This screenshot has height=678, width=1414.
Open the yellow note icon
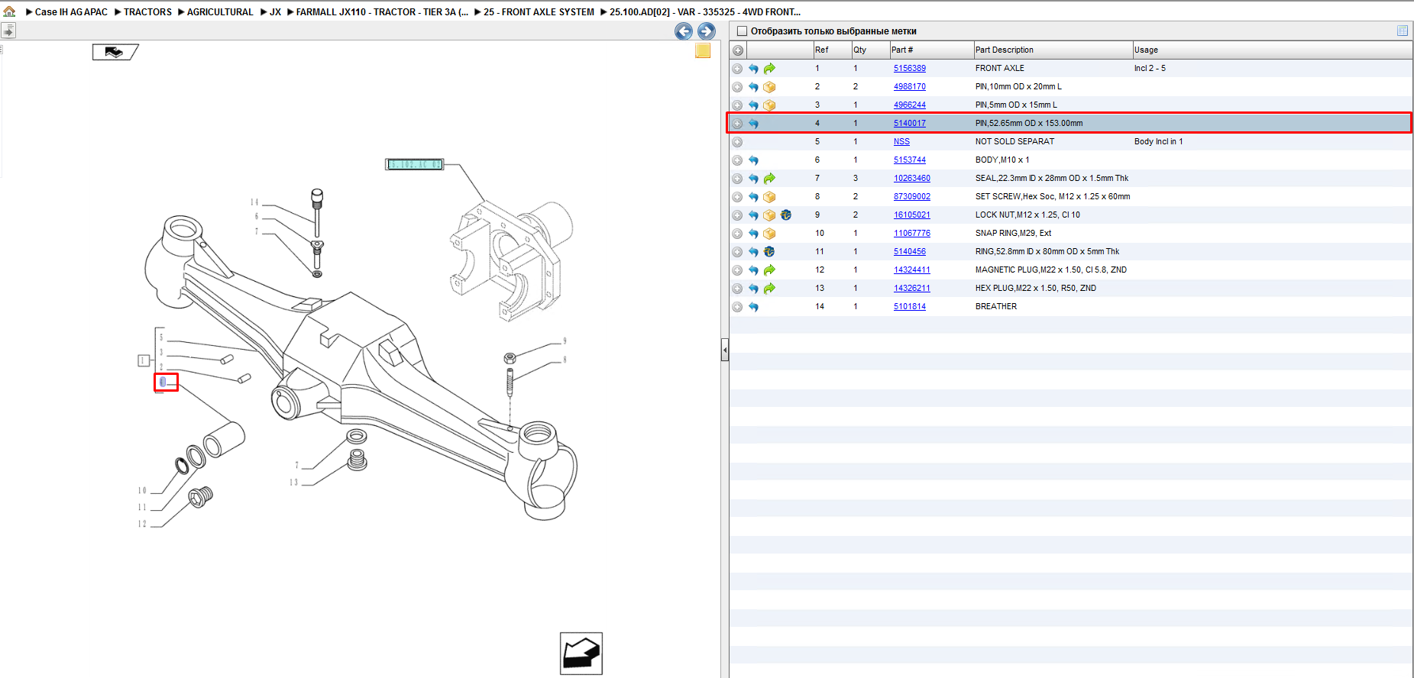click(703, 50)
